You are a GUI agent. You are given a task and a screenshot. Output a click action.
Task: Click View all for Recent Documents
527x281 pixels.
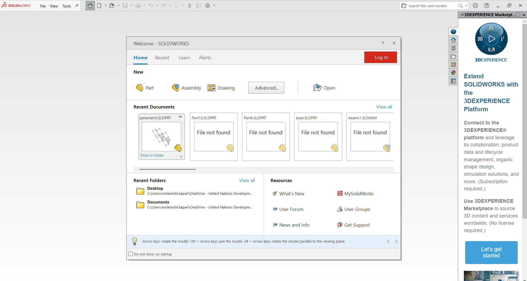click(384, 107)
